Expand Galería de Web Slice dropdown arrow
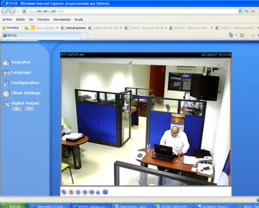 121,28
